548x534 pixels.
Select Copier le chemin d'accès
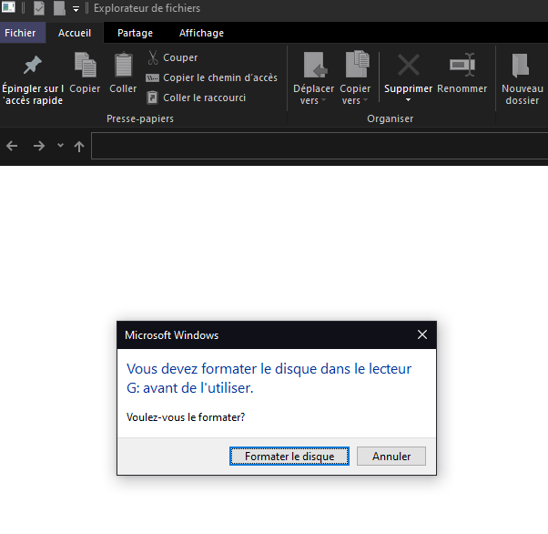click(211, 77)
